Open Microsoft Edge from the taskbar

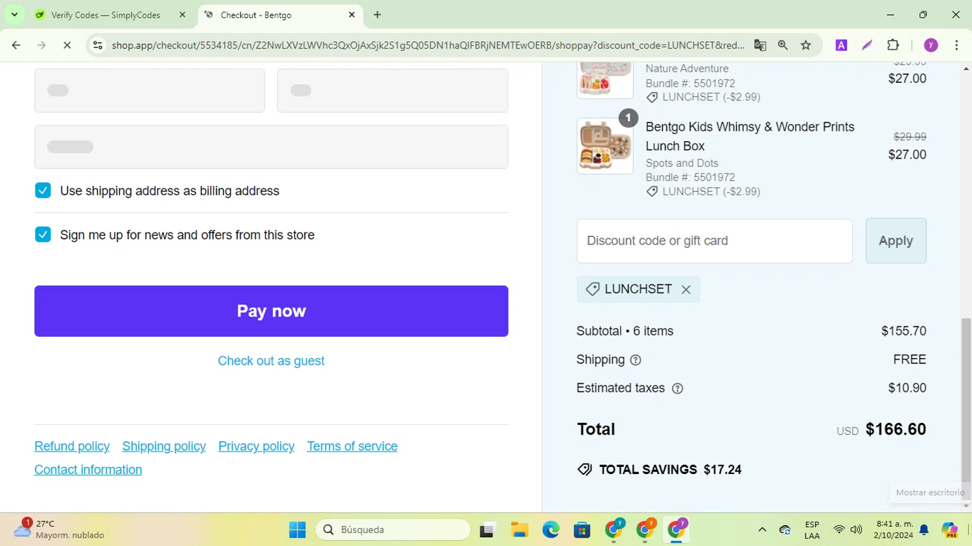[x=551, y=530]
